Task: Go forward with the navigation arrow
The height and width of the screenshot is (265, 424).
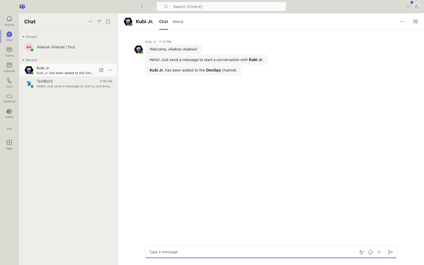Action: click(x=151, y=7)
